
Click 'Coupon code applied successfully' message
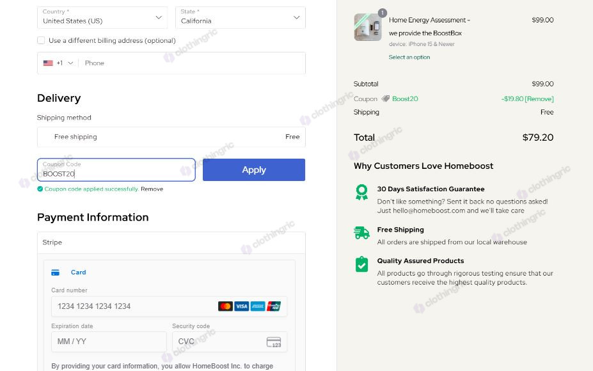point(91,189)
